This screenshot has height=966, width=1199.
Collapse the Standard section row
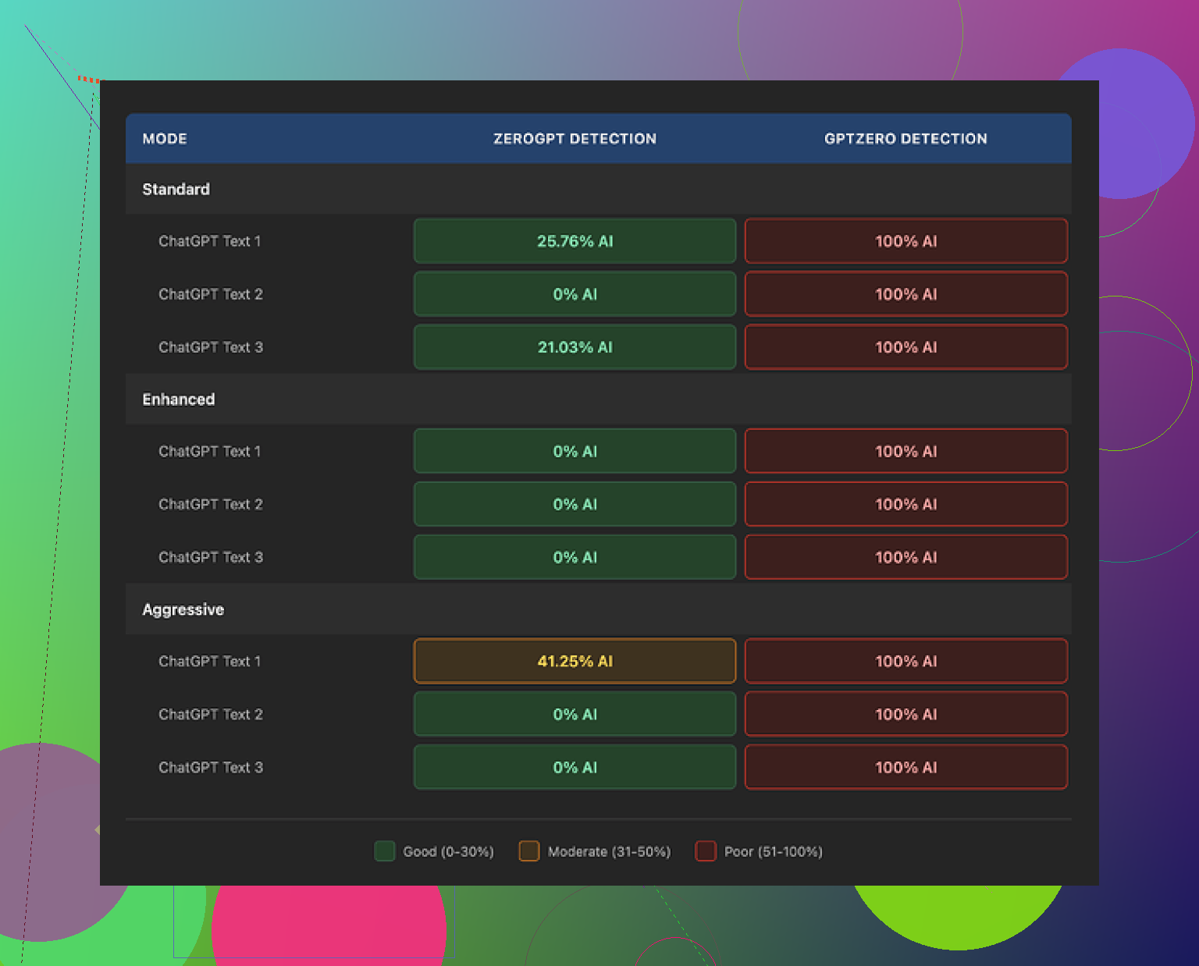click(176, 190)
